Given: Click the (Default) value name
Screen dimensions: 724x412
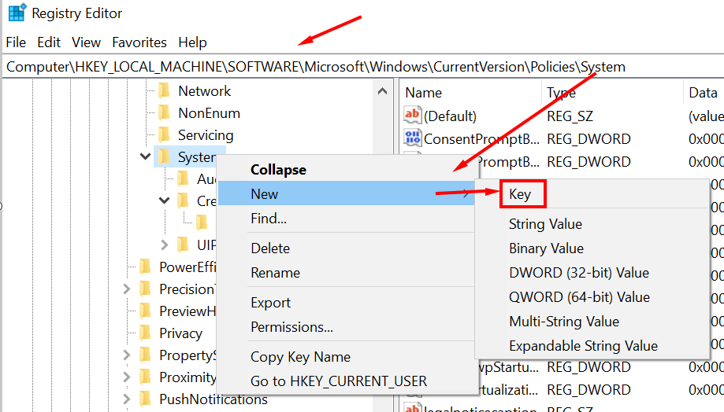Looking at the screenshot, I should (450, 116).
